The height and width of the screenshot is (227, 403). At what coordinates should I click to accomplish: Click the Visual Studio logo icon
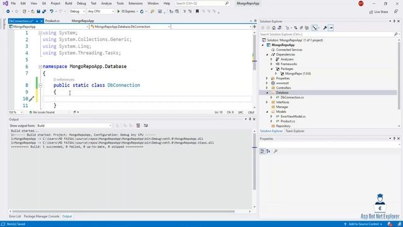click(x=5, y=3)
